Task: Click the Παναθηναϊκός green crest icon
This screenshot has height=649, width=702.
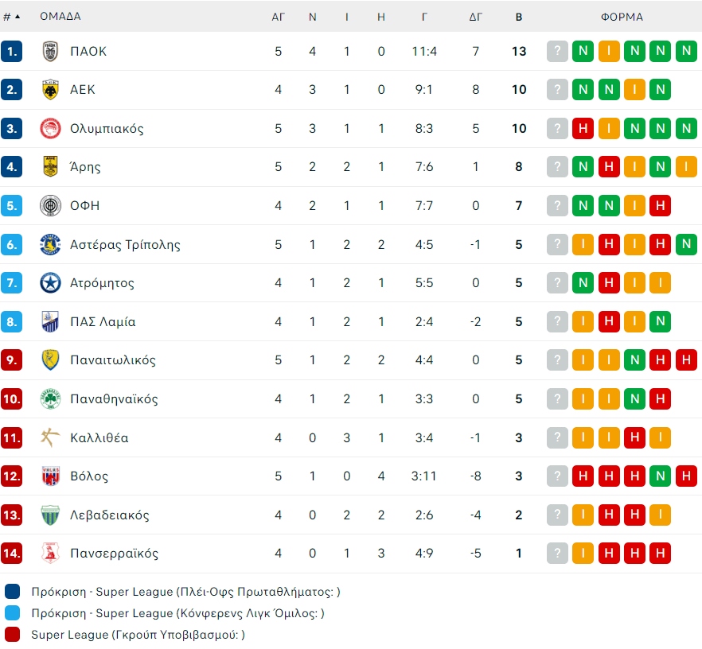Action: tap(51, 399)
